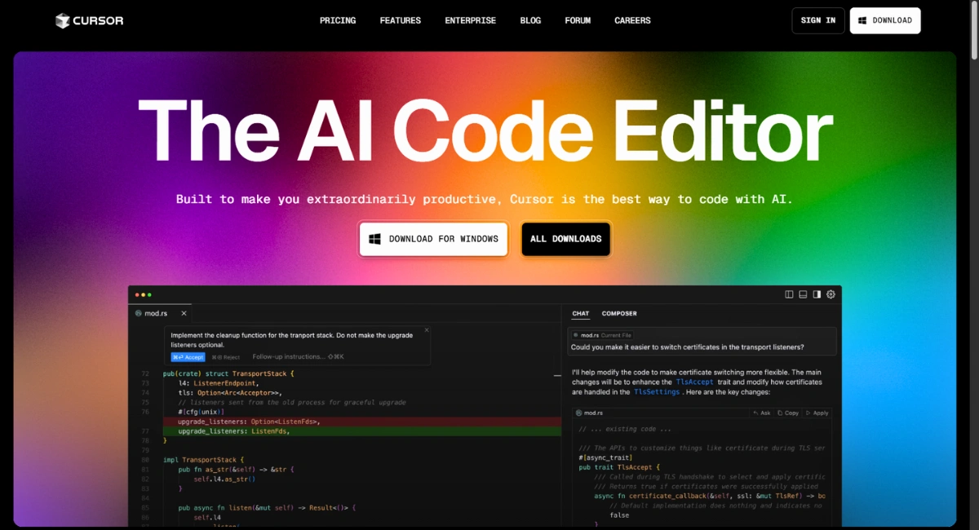Open the All Downloads button
This screenshot has height=530, width=979.
click(566, 239)
